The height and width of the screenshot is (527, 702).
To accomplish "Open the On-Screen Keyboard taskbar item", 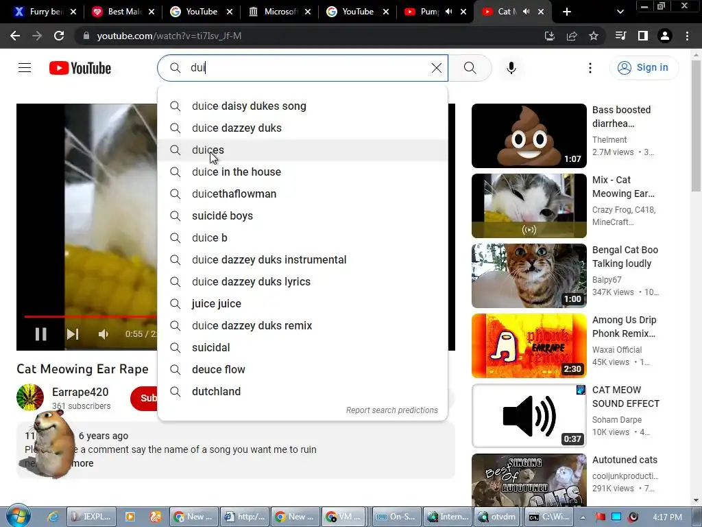I will tap(396, 517).
